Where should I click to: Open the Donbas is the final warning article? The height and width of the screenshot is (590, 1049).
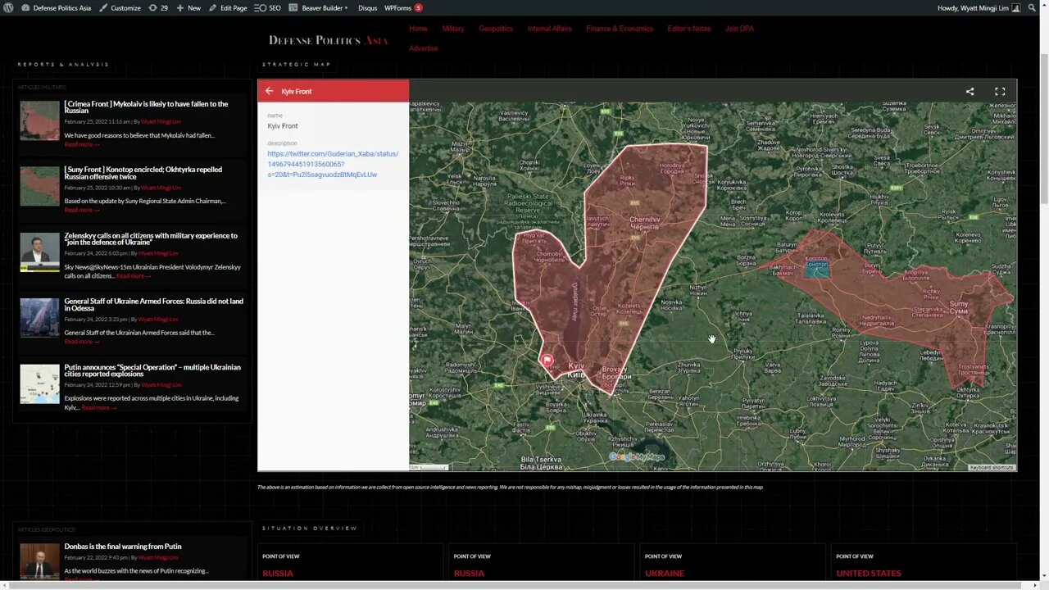(x=123, y=547)
